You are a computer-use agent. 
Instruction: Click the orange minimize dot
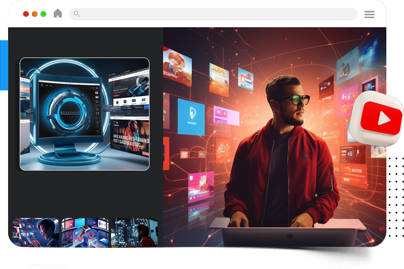pos(34,14)
